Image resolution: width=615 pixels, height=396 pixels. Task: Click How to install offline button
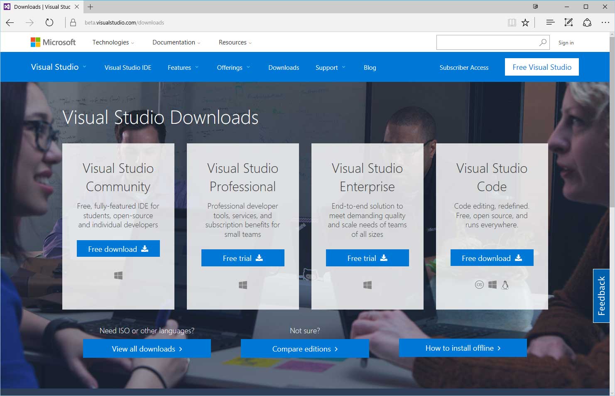(463, 348)
